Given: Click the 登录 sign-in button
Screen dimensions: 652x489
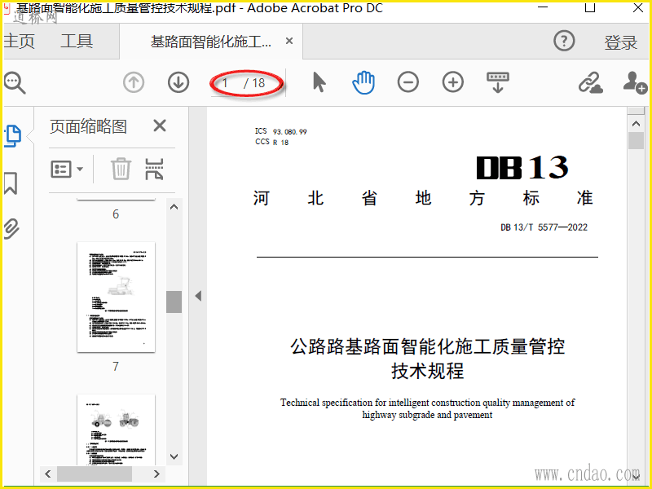Looking at the screenshot, I should [620, 42].
